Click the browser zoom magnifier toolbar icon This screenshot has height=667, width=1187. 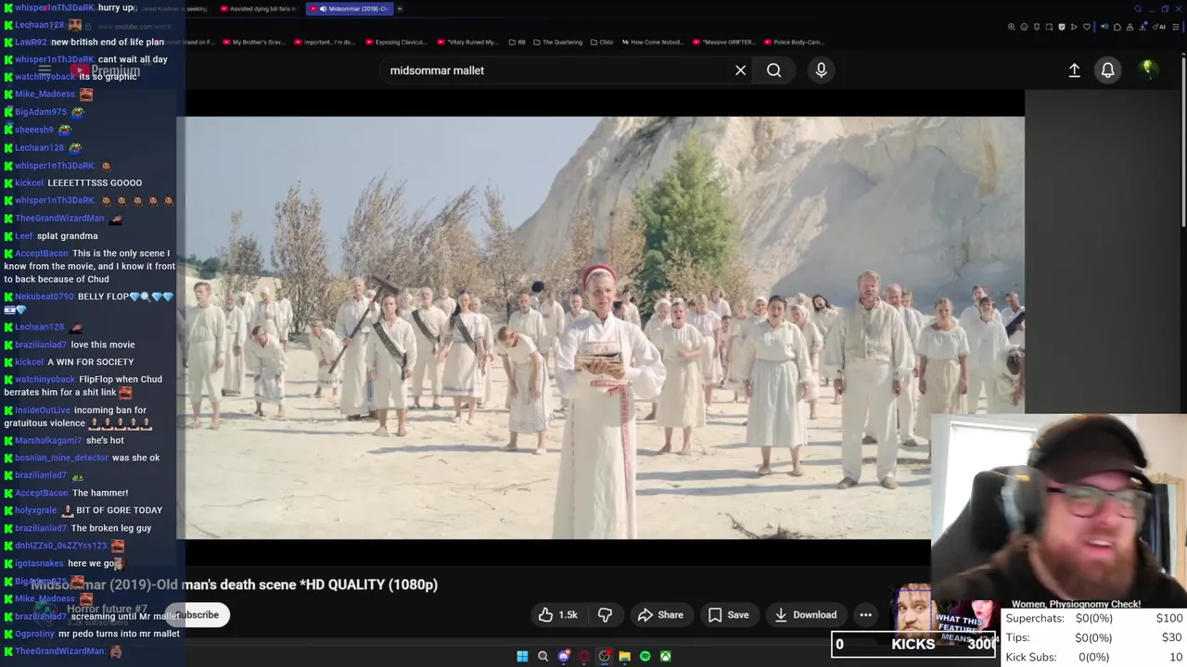click(1012, 27)
